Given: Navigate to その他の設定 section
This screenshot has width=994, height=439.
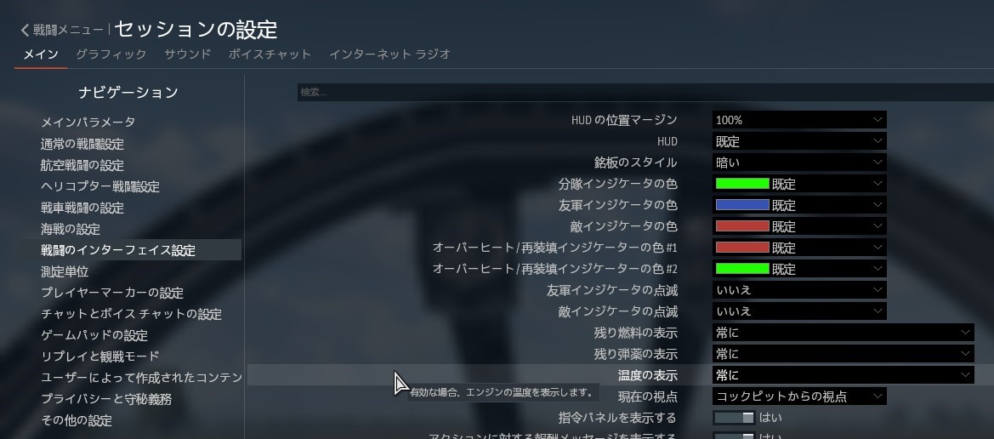Looking at the screenshot, I should click(77, 420).
